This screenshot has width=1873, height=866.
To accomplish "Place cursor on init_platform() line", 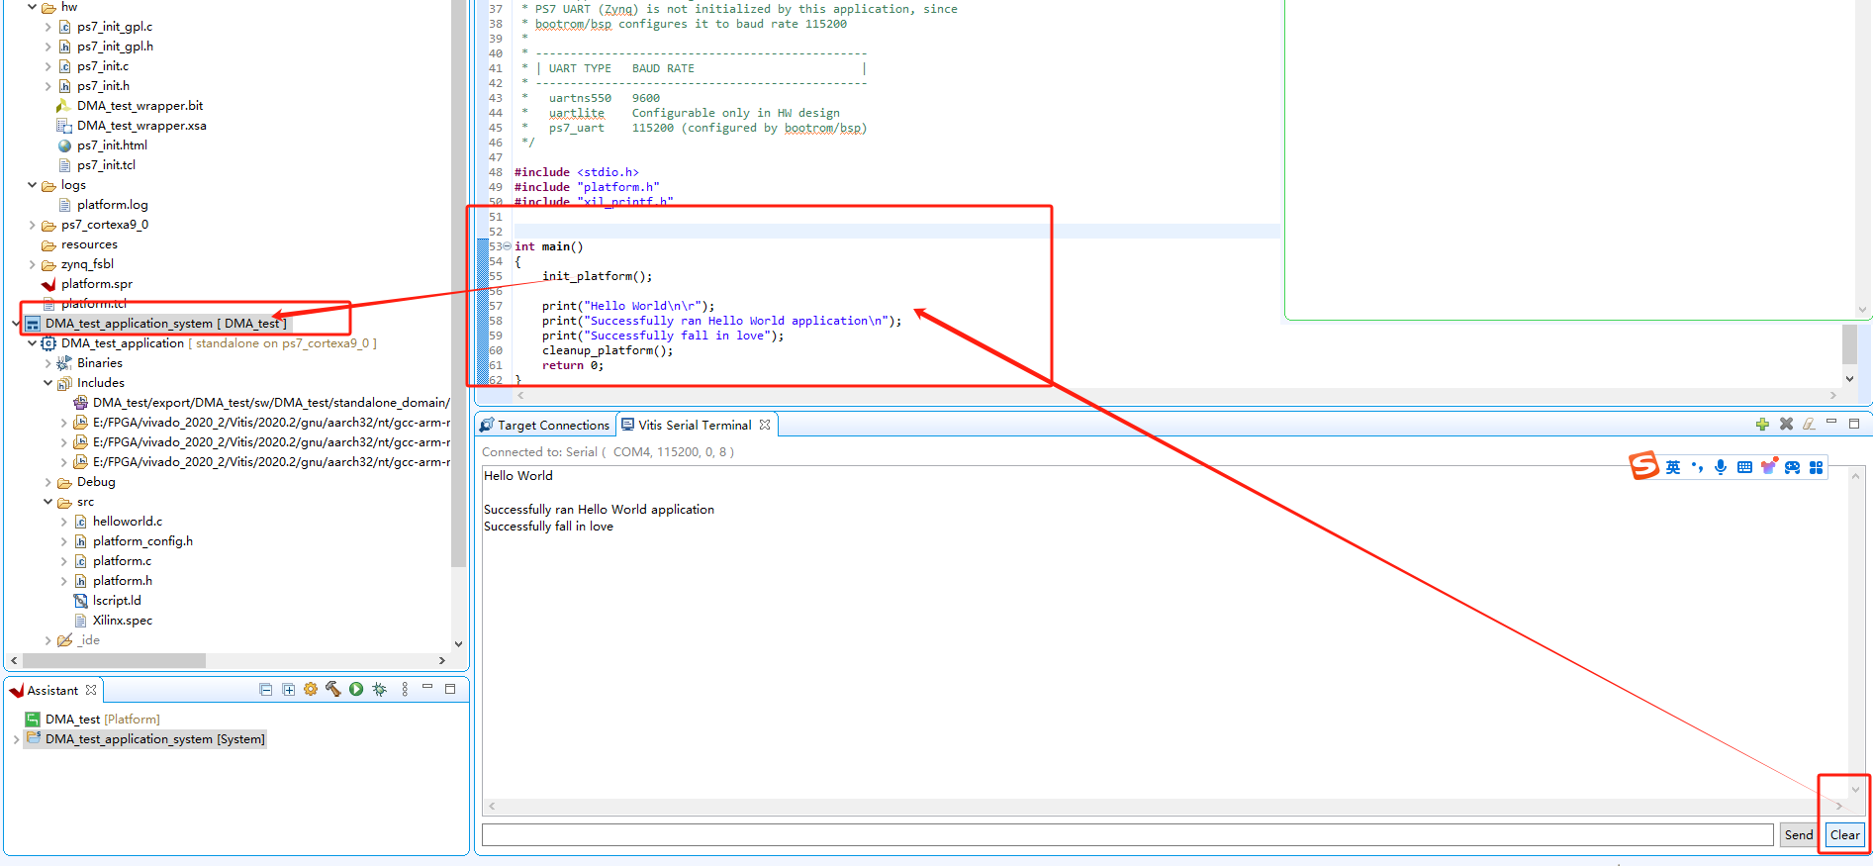I will [x=598, y=276].
